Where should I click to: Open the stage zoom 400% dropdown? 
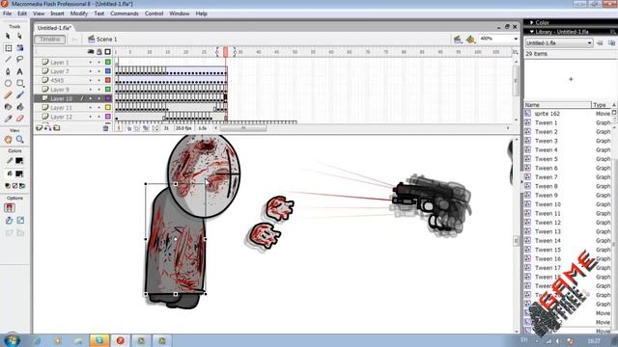pos(516,39)
